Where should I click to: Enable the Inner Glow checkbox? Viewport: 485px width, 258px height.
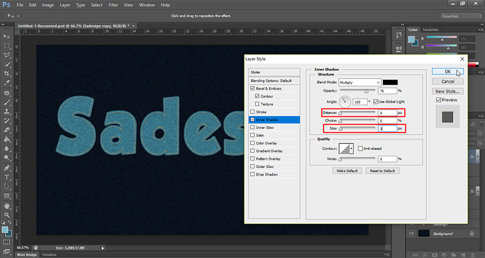252,127
